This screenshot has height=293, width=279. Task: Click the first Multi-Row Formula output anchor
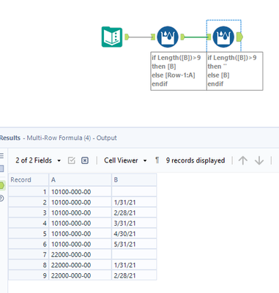pos(182,37)
